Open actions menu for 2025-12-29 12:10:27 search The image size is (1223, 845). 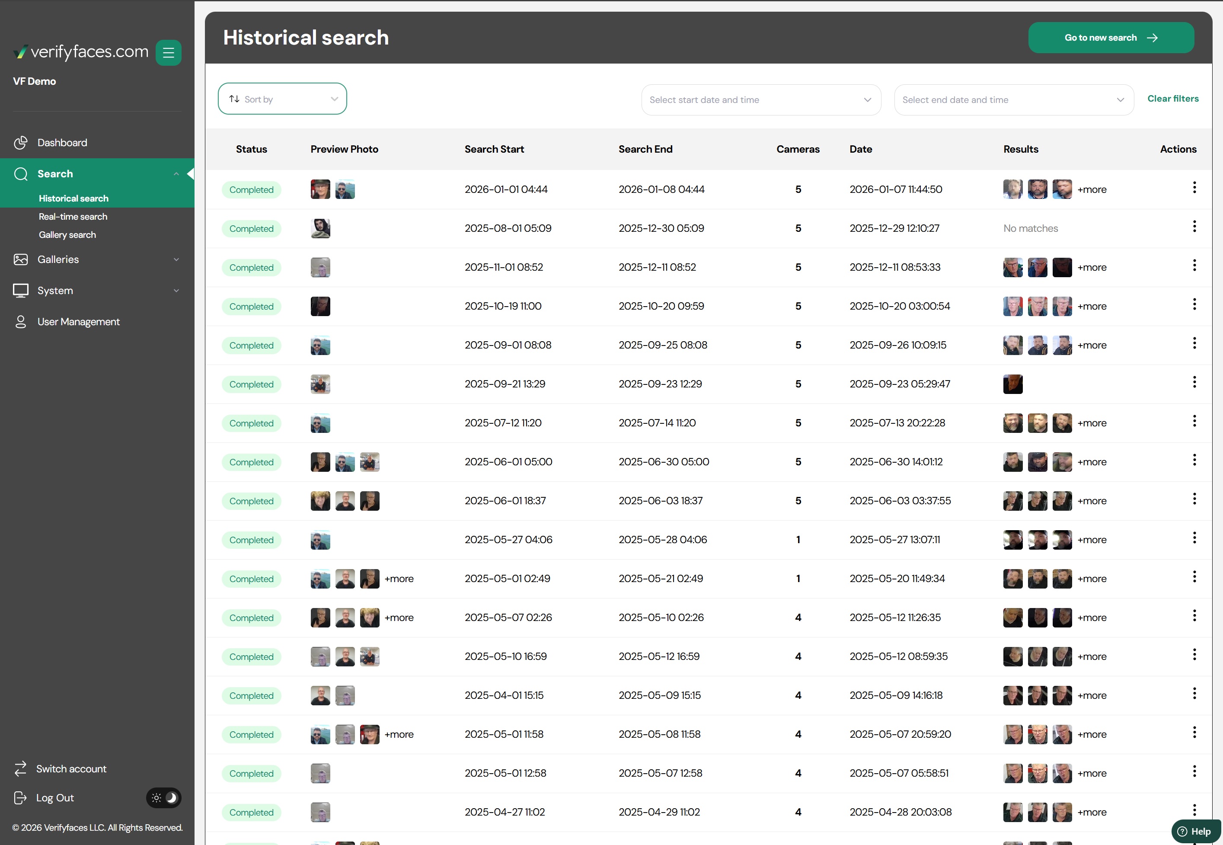(x=1194, y=227)
